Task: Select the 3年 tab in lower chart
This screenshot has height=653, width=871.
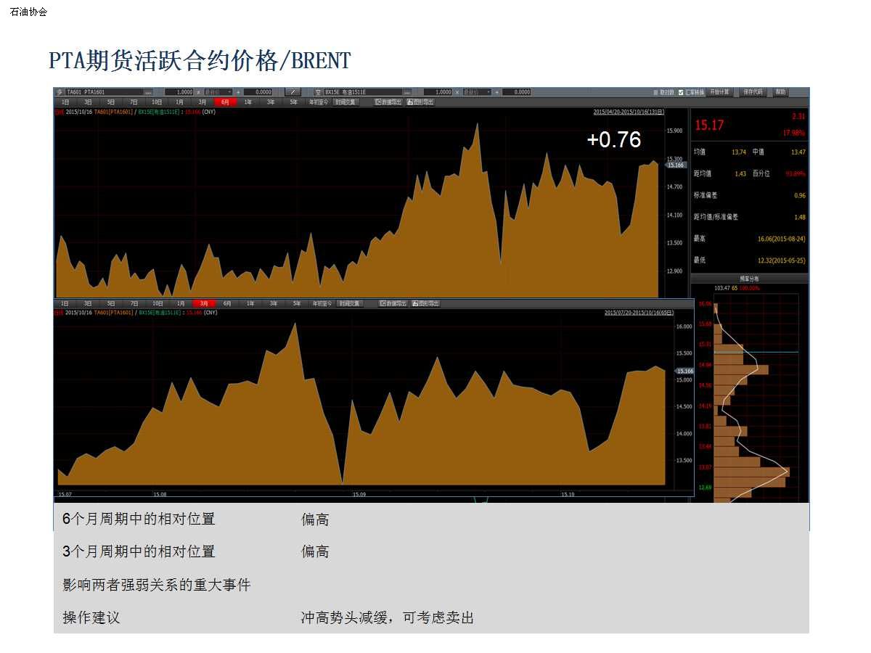Action: coord(273,303)
